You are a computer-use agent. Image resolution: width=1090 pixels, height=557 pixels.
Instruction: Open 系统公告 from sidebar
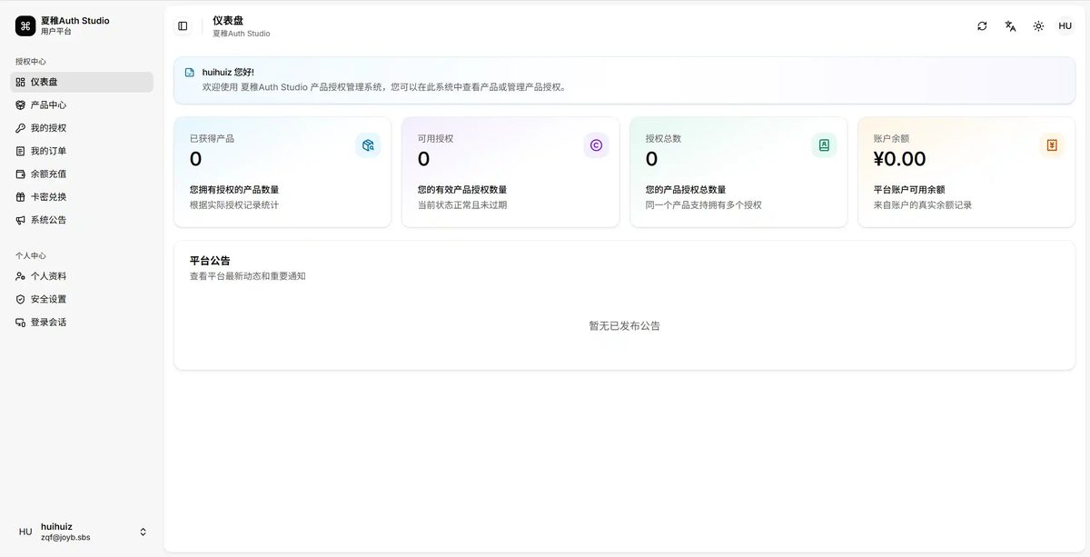click(82, 220)
